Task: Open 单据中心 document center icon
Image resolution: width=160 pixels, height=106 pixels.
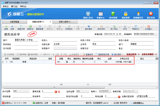Action: tap(100, 14)
